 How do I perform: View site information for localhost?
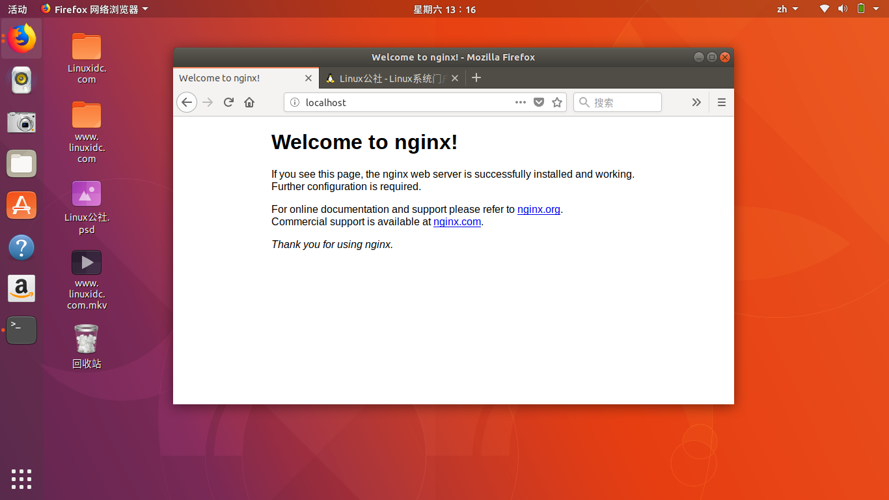coord(294,102)
